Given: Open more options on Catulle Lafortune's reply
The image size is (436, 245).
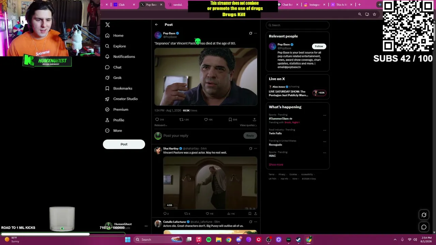Looking at the screenshot, I should point(255,222).
